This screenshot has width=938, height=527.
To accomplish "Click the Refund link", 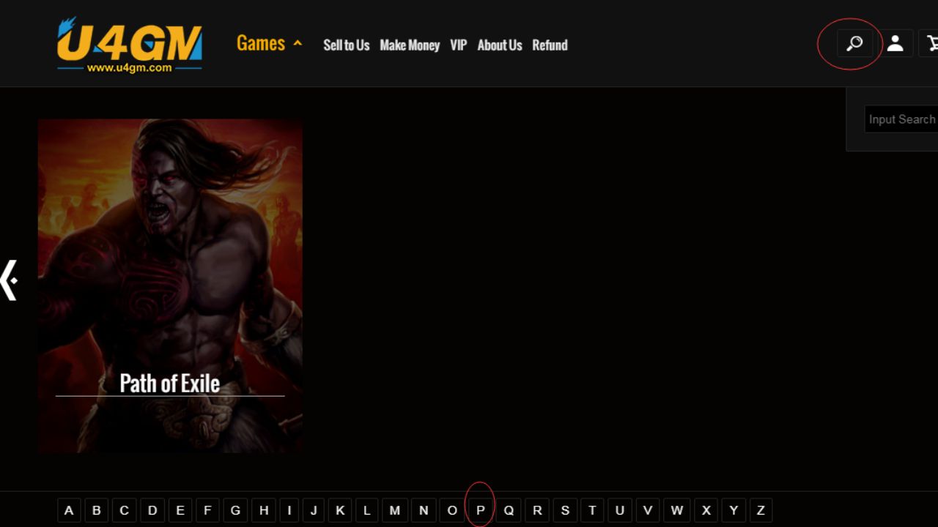I will [x=550, y=45].
